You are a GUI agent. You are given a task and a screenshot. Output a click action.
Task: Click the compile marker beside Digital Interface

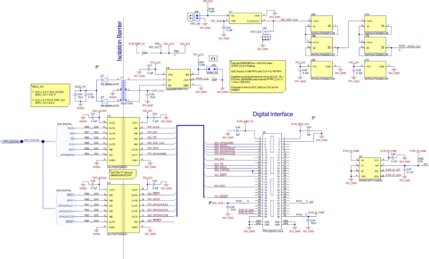point(313,118)
